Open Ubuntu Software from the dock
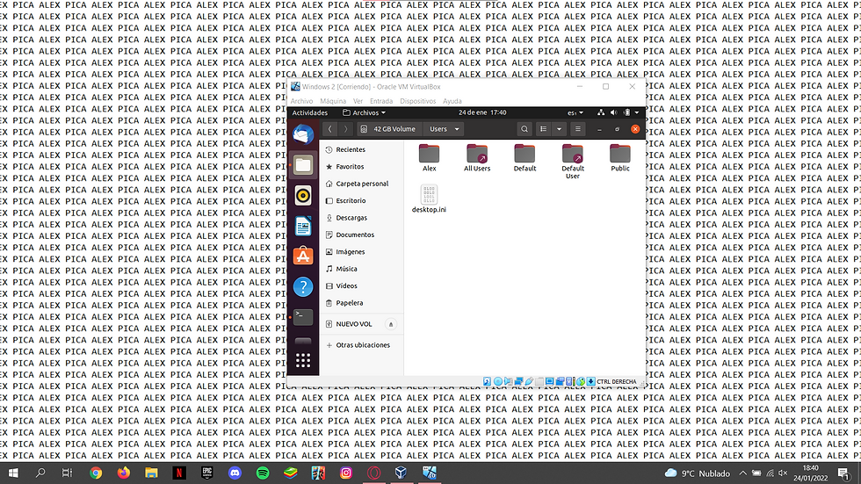 tap(303, 256)
